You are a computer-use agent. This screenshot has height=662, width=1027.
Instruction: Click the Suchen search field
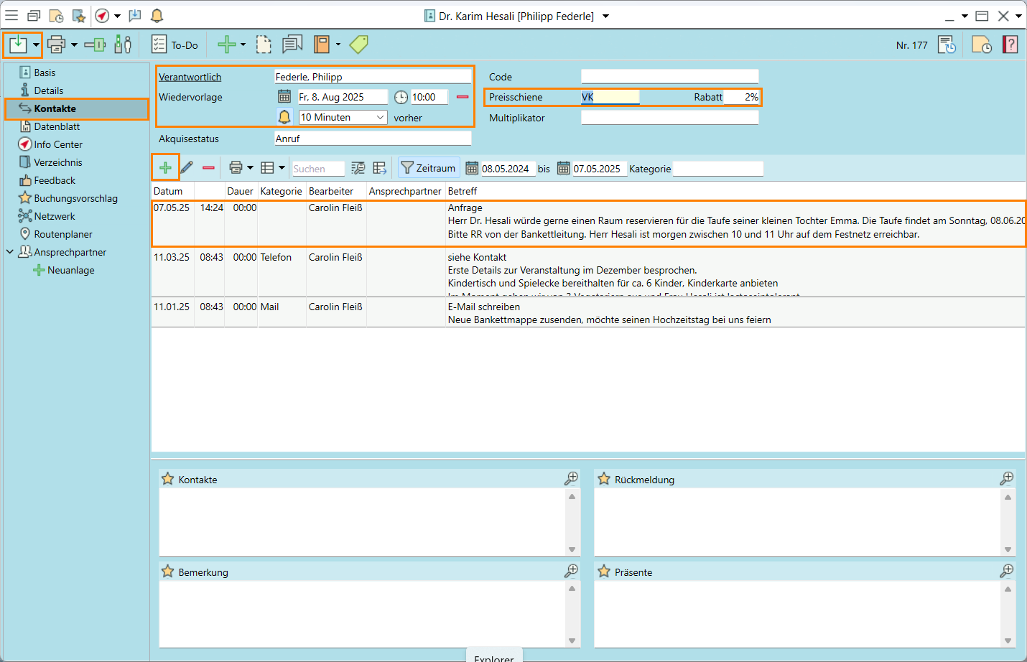(318, 169)
